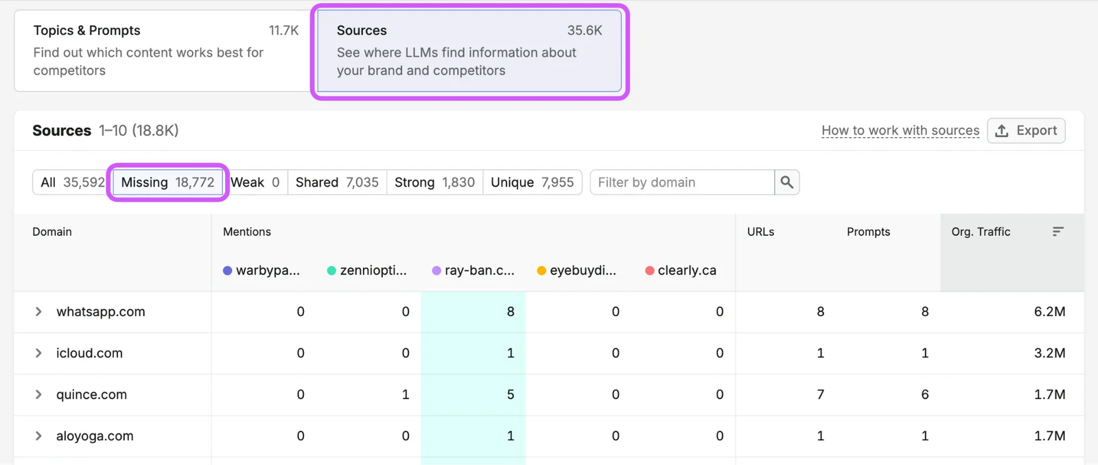Switch to the Strong 1,830 filter
1098x465 pixels.
(x=434, y=182)
